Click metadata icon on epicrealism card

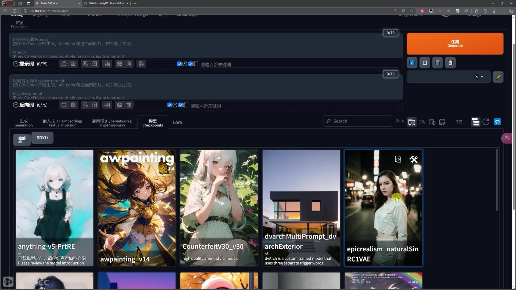(398, 159)
